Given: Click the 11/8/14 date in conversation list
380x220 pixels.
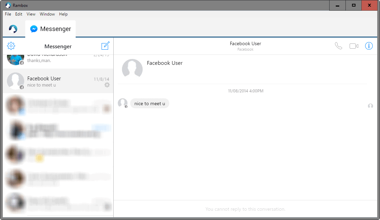Looking at the screenshot, I should pyautogui.click(x=102, y=79).
